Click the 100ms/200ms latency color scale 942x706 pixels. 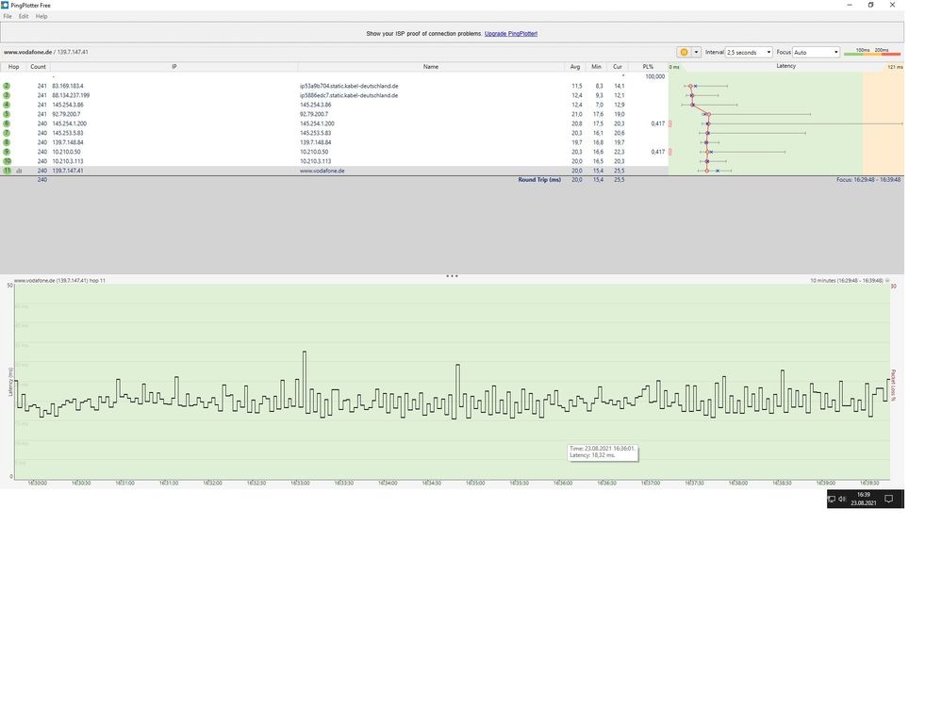871,52
